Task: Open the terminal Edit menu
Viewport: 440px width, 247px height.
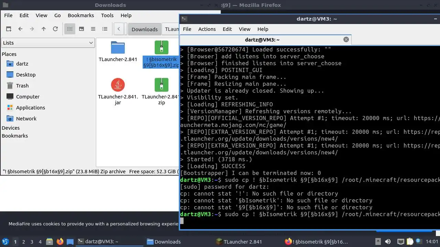Action: pyautogui.click(x=227, y=29)
